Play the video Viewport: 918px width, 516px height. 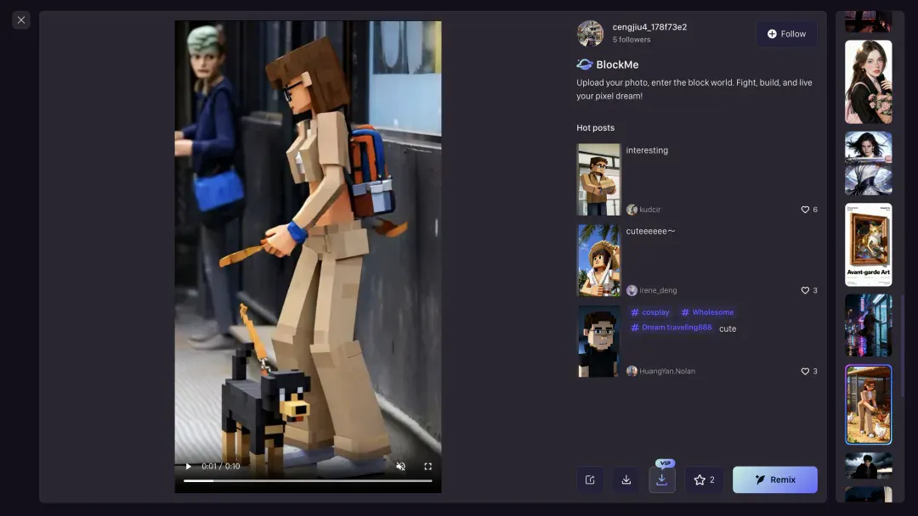[x=189, y=466]
